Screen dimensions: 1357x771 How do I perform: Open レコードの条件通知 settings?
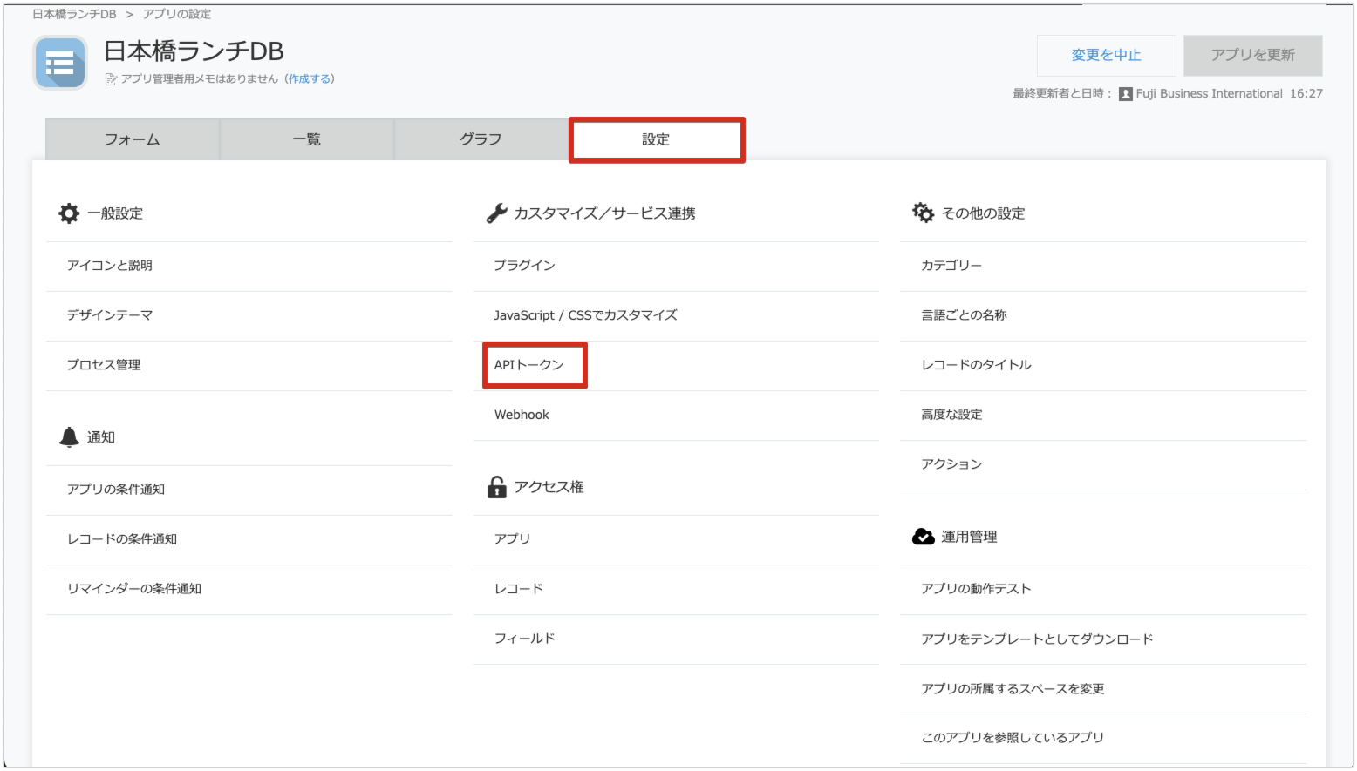pyautogui.click(x=249, y=539)
